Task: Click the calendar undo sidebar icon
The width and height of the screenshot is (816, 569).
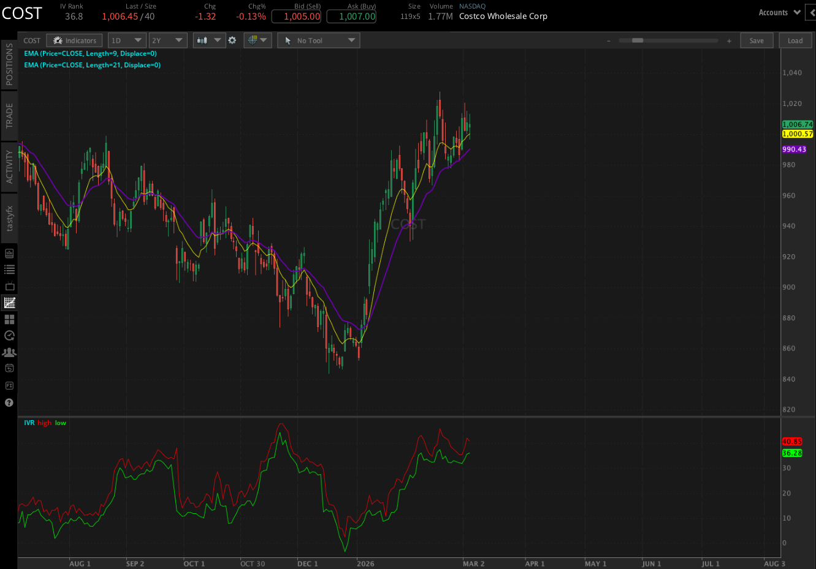Action: (9, 369)
